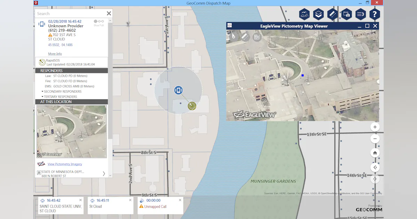Click Fire: ST CLOUD FD row
Screen dimensions: 417x219
66,81
